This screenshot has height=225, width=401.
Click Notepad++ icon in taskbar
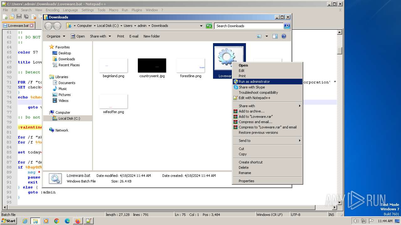coord(88,221)
